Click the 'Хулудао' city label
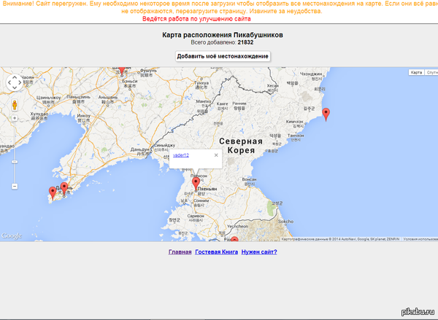This screenshot has height=320, width=438. 39,114
